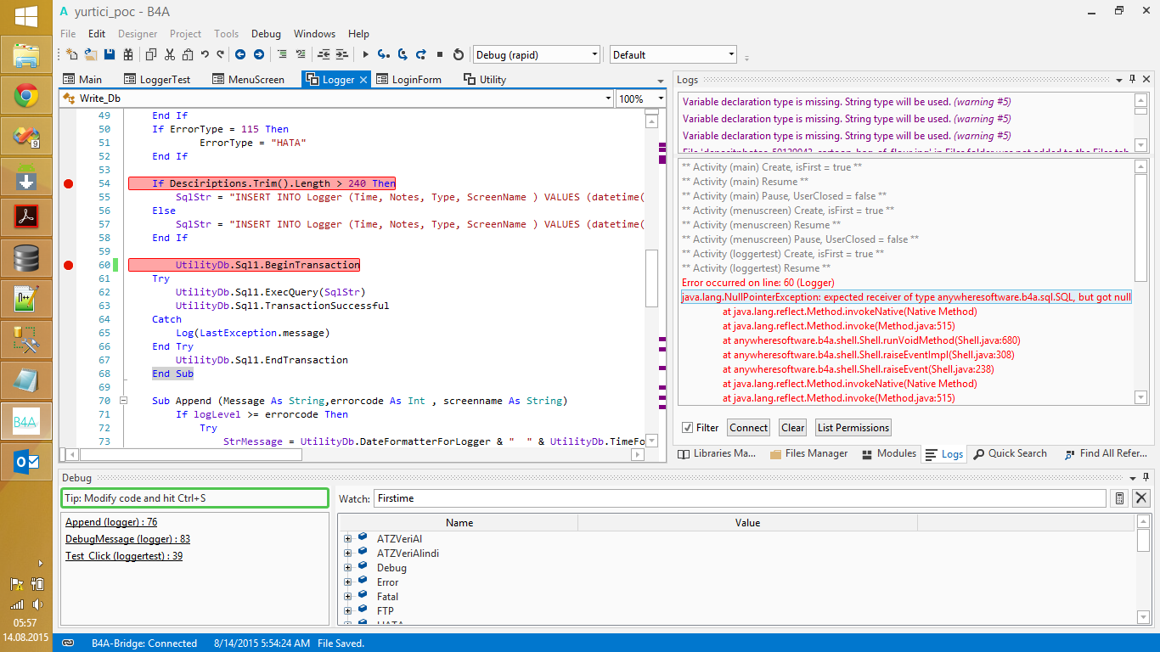Viewport: 1160px width, 652px height.
Task: Click the Restart circular arrow icon
Action: [x=459, y=54]
